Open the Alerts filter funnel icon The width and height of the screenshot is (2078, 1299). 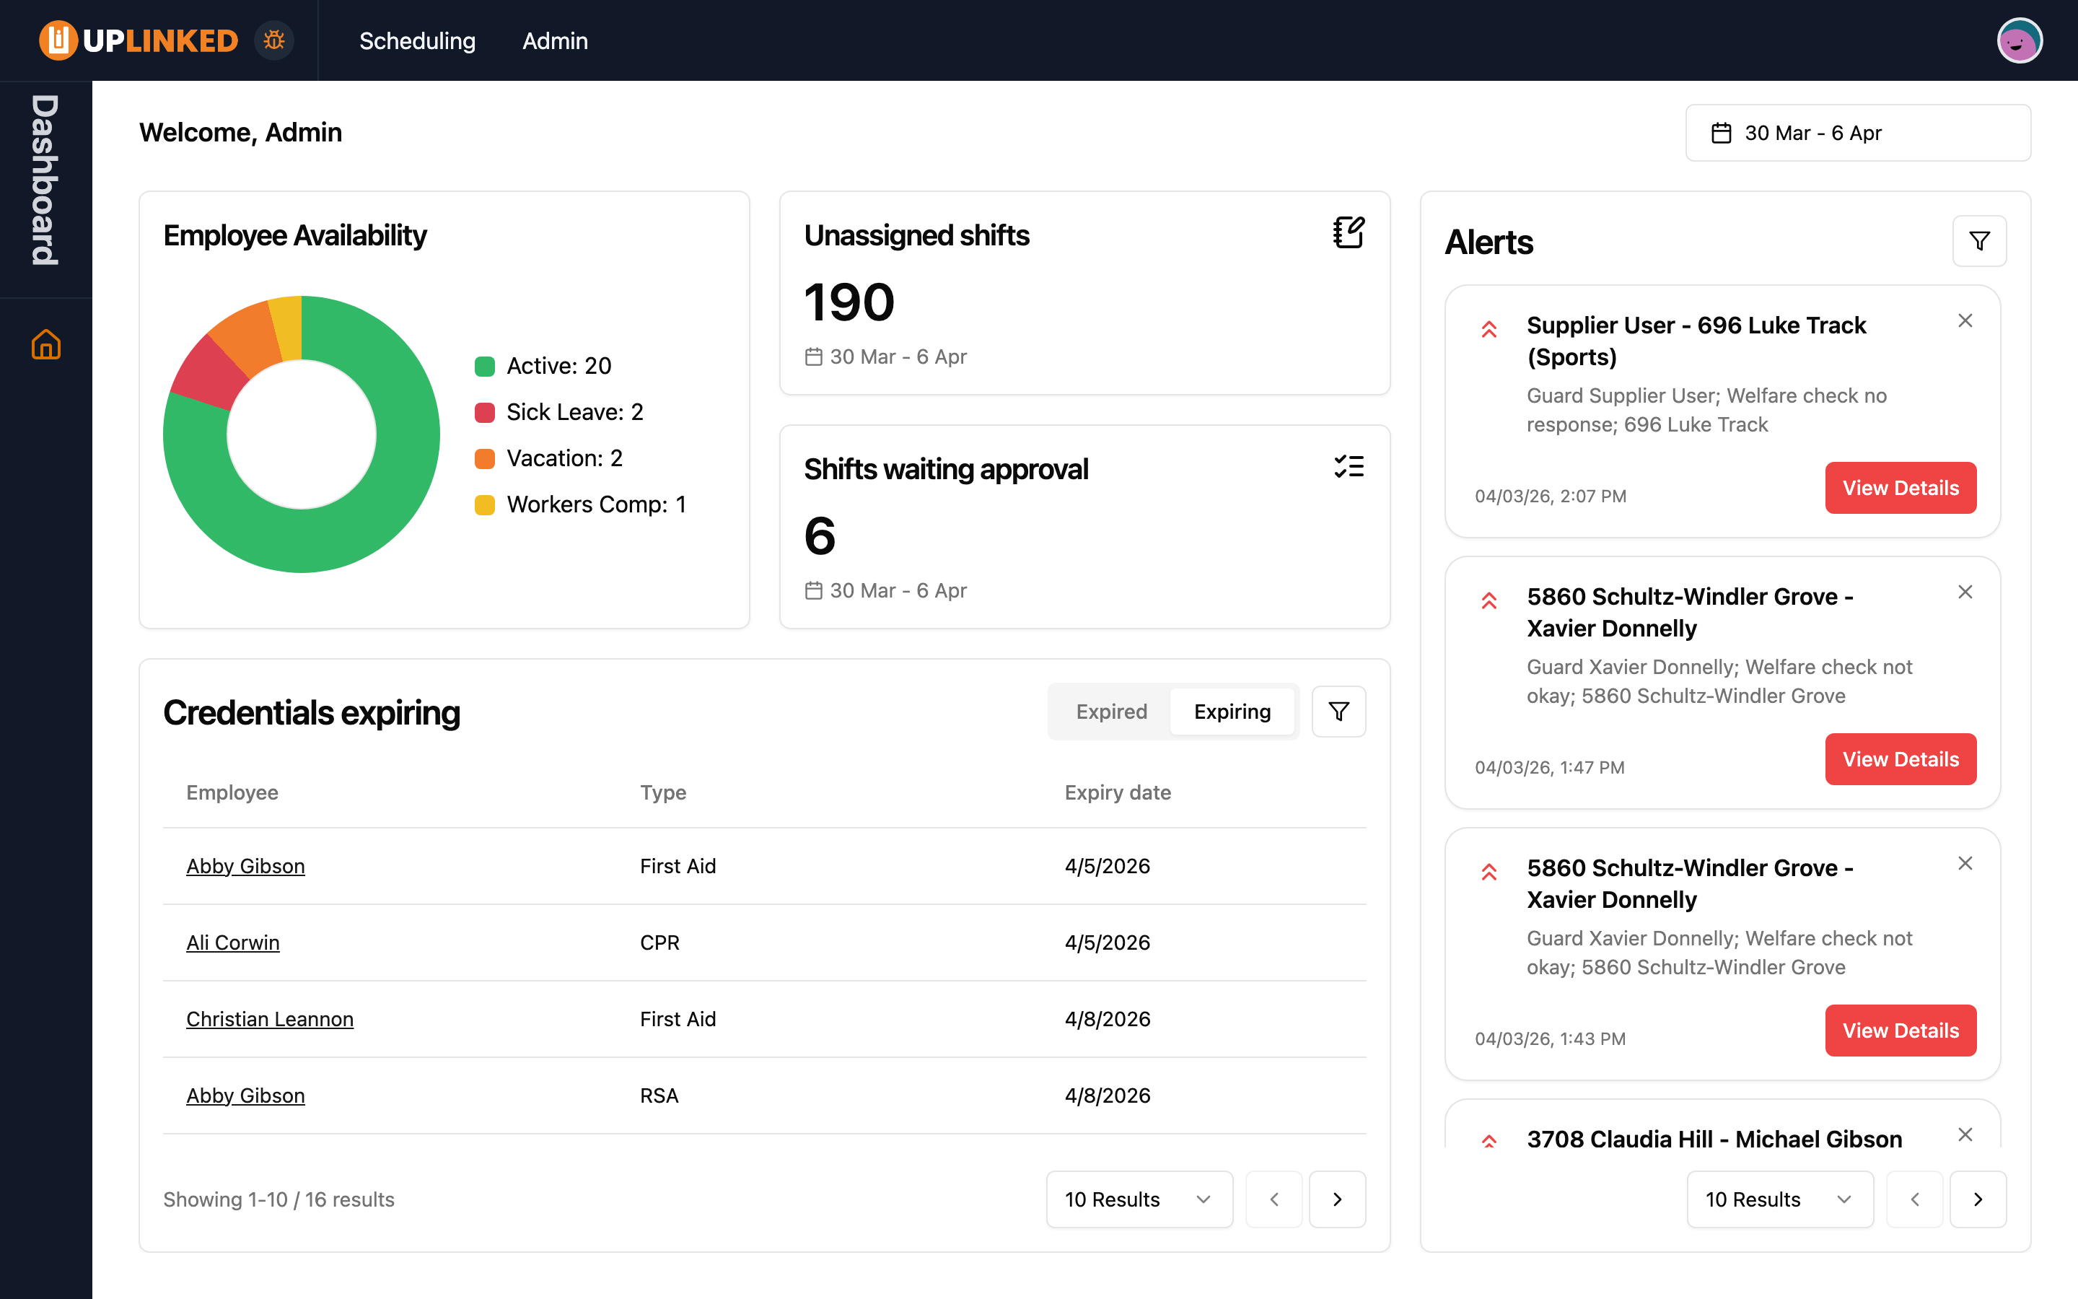tap(1978, 242)
